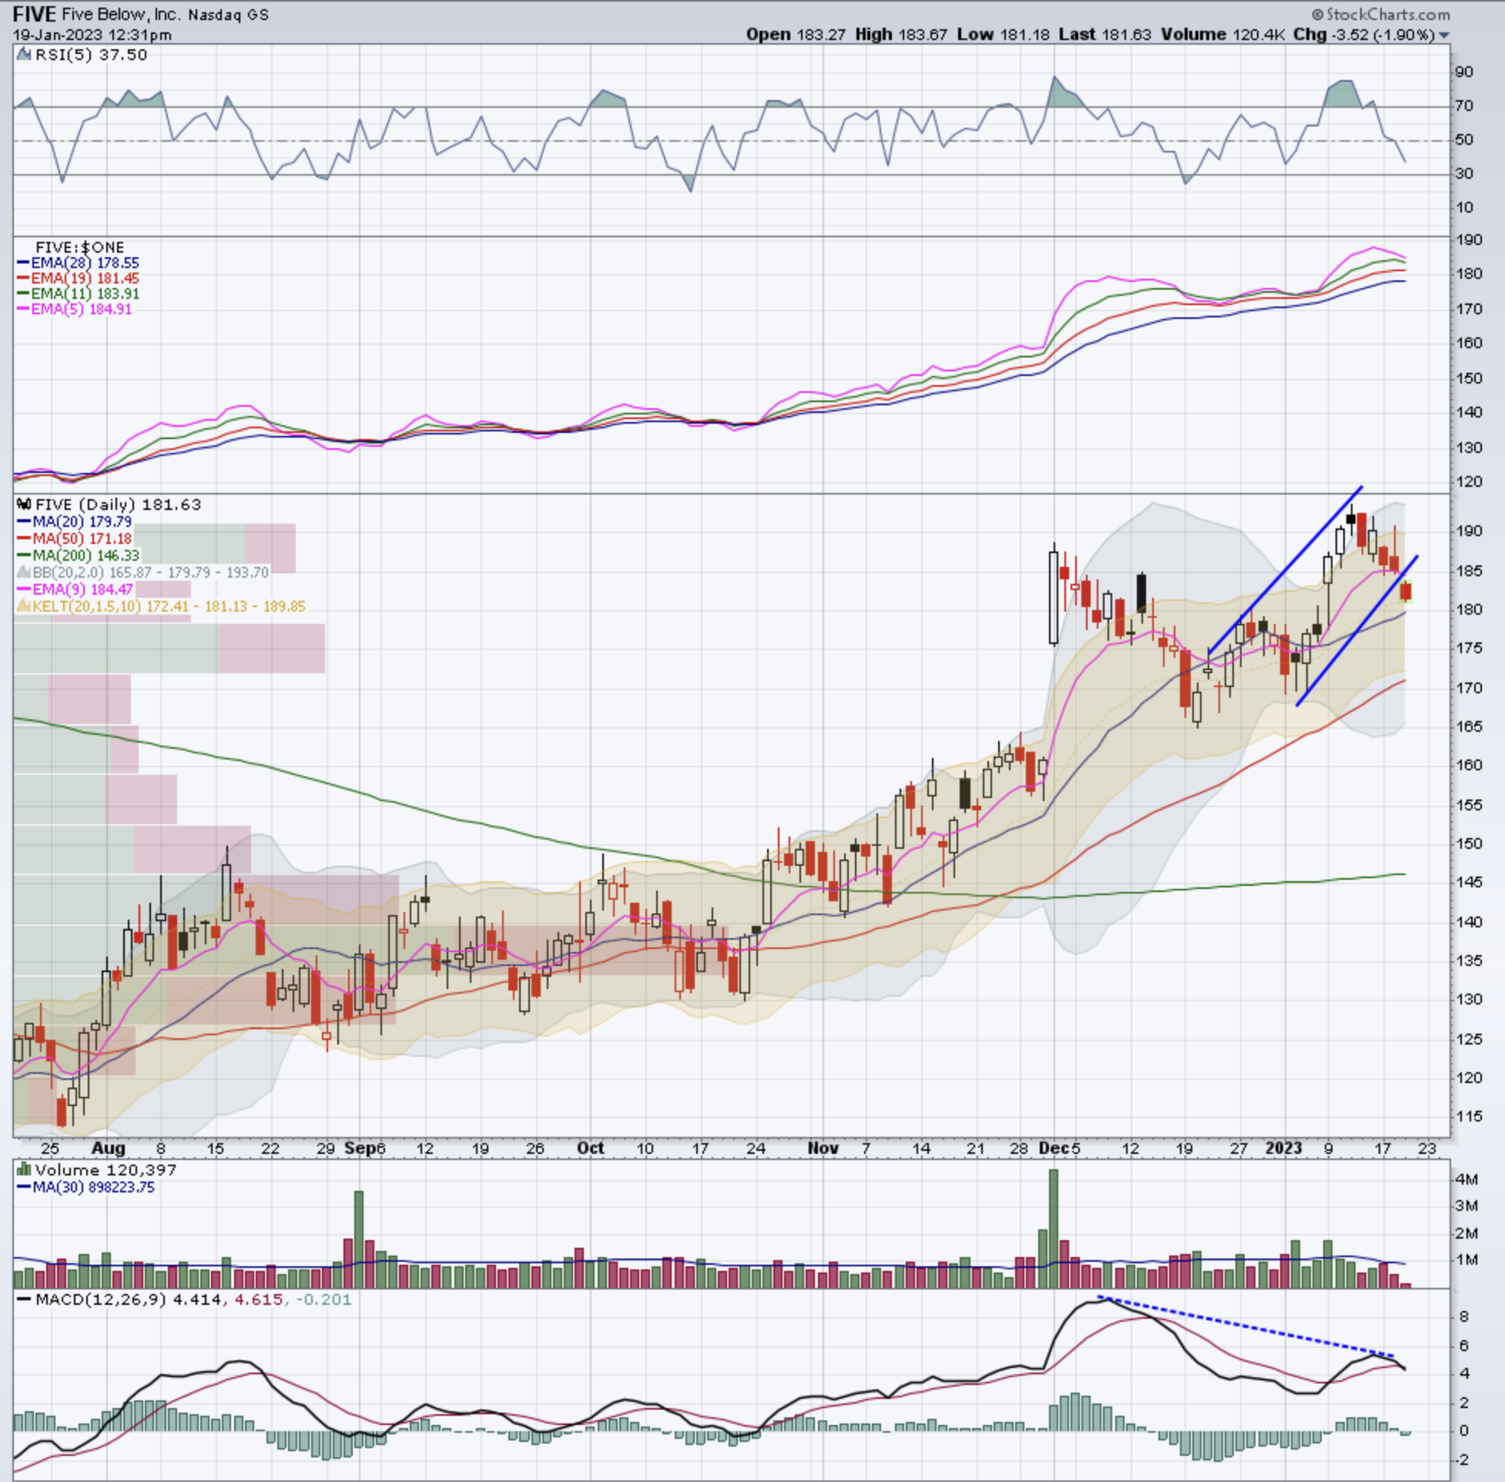The image size is (1505, 1482).
Task: Click the large white gap-up candle in December
Action: (1054, 596)
